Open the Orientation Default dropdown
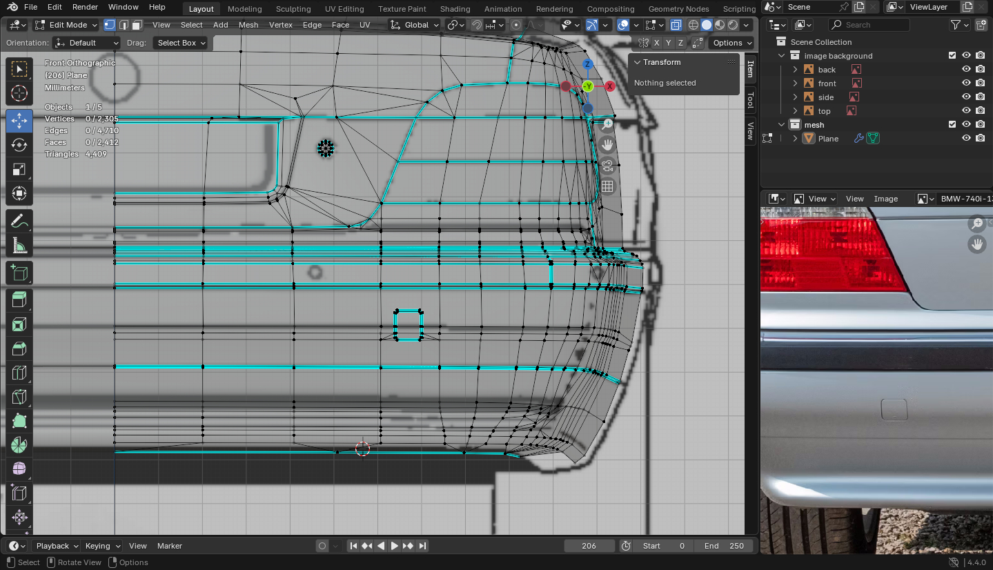The height and width of the screenshot is (570, 993). tap(87, 43)
